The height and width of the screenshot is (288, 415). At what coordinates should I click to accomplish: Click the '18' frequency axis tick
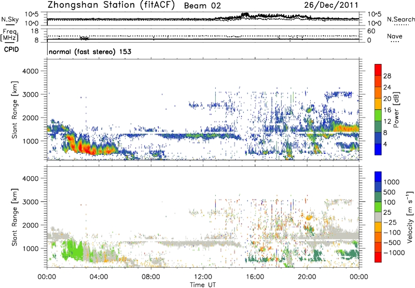[35, 31]
